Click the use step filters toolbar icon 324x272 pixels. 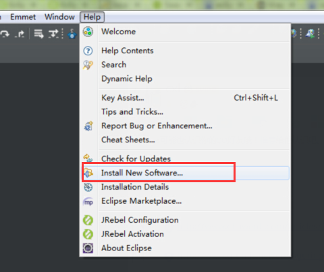coord(53,34)
